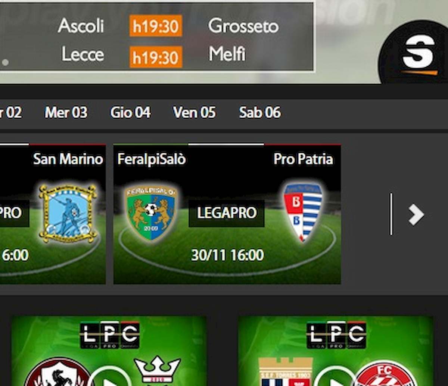
Task: Click the 30/11 16:00 match time
Action: [x=227, y=255]
